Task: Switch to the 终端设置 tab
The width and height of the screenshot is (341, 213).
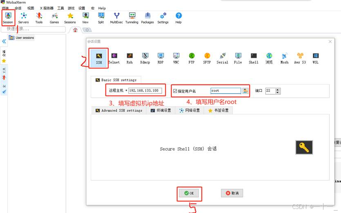Action: [x=161, y=111]
